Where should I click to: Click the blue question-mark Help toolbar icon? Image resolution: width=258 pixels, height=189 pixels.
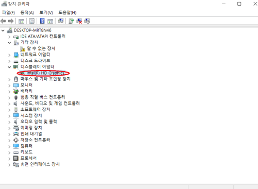42,21
